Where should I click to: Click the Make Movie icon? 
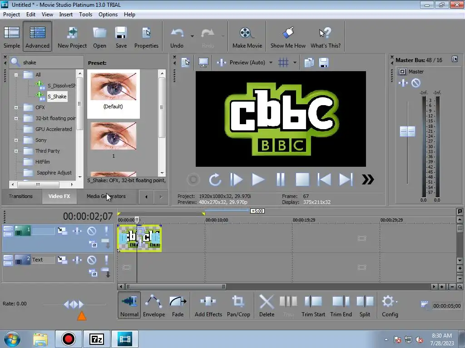[x=247, y=37]
